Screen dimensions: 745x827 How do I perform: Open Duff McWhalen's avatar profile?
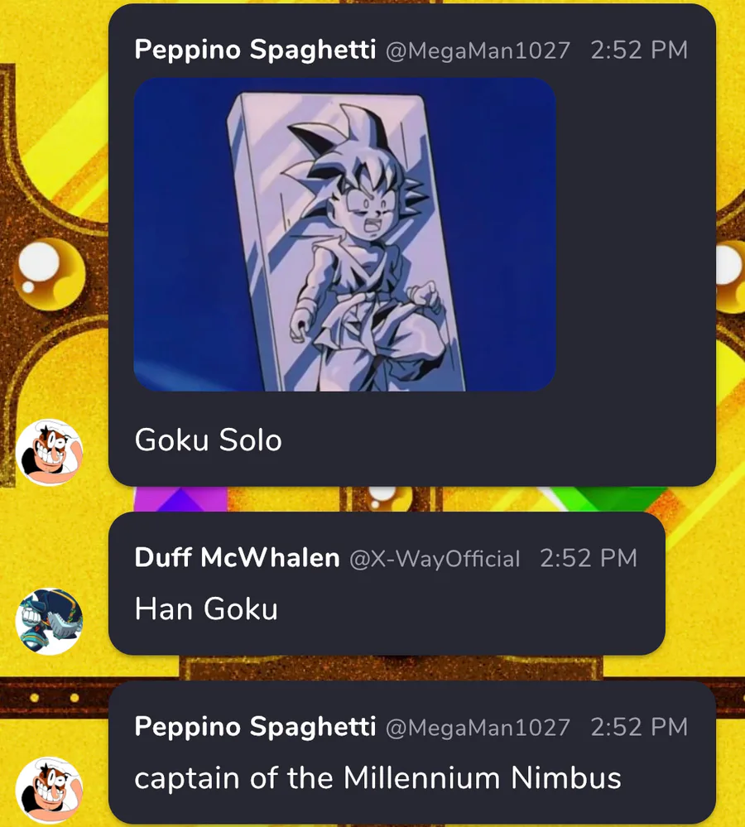[x=49, y=622]
